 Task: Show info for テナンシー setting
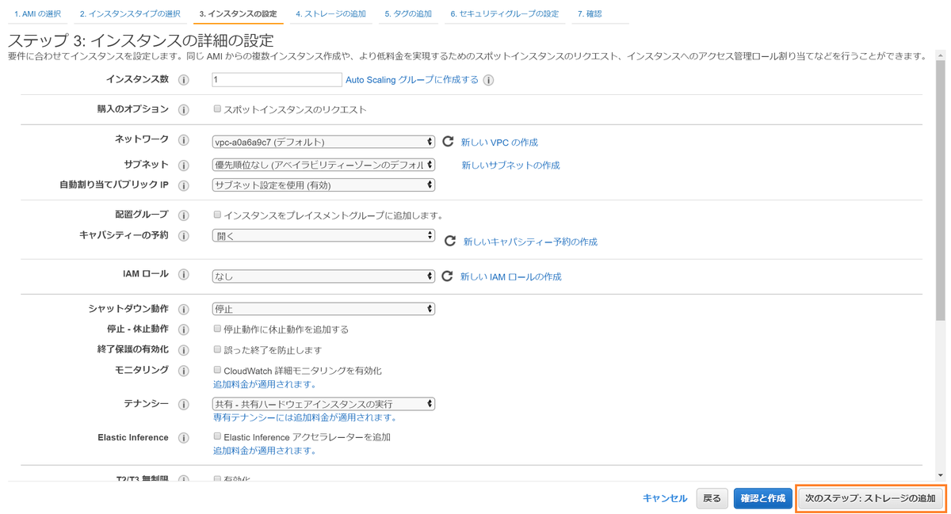tap(183, 403)
